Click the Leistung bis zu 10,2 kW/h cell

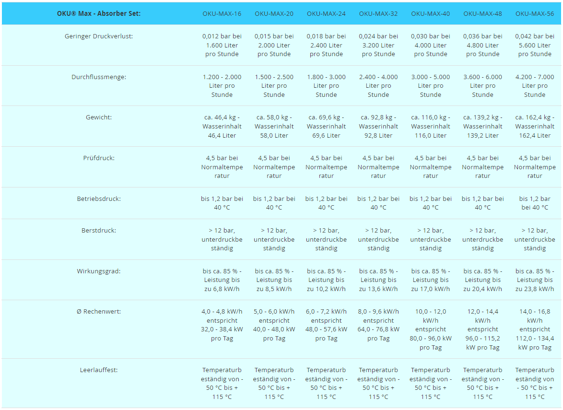[326, 280]
